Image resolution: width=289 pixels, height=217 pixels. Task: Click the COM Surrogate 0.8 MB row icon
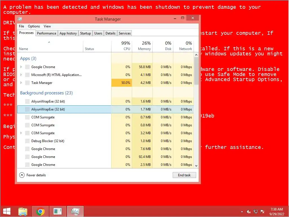[27, 125]
